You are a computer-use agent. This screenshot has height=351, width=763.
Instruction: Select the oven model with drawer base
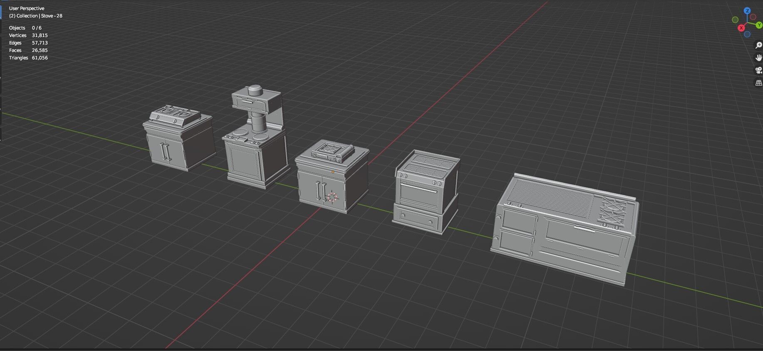point(426,192)
